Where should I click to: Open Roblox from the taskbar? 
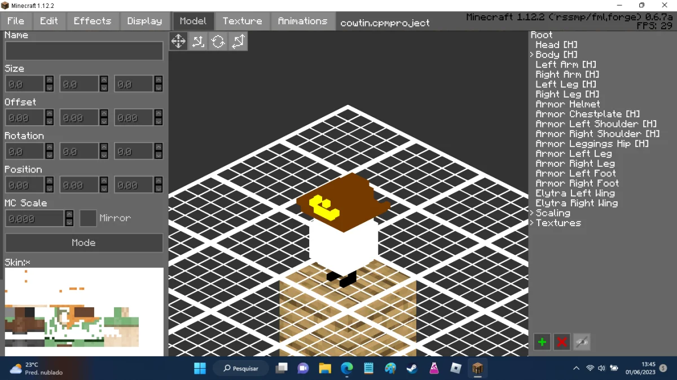456,368
